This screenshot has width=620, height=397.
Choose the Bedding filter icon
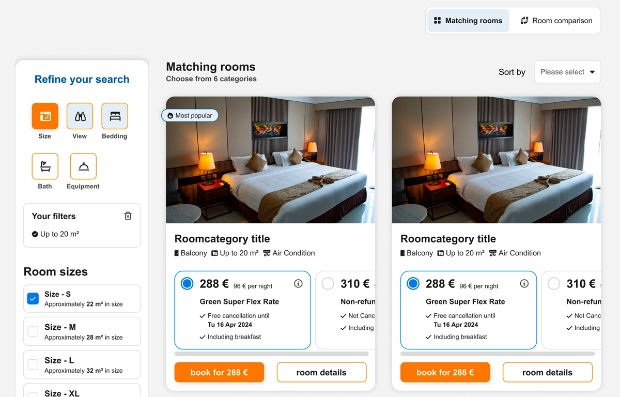(x=115, y=116)
